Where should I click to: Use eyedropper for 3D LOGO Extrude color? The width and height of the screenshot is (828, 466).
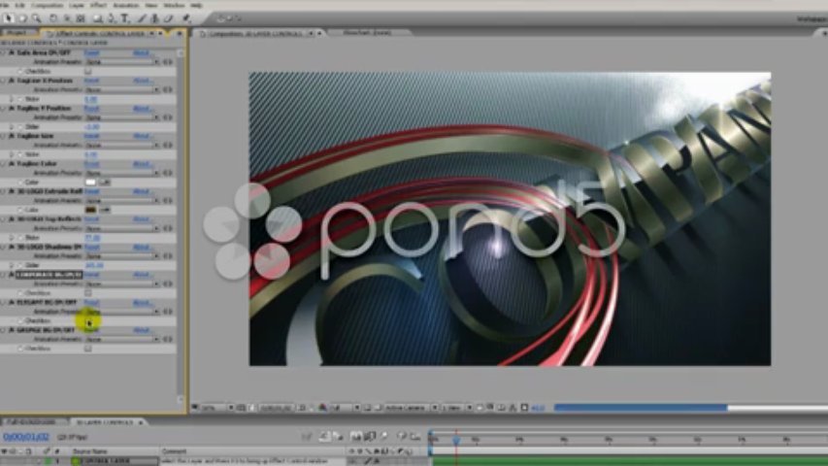[x=105, y=210]
